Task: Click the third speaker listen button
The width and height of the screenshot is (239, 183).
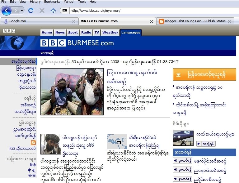Action: tap(182, 179)
